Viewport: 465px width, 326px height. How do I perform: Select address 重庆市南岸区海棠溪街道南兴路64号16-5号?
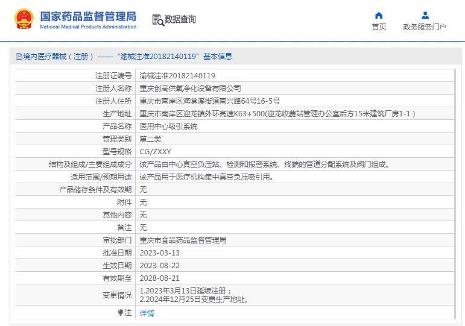[x=209, y=101]
